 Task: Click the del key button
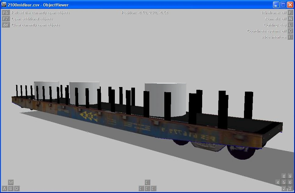coord(5,25)
